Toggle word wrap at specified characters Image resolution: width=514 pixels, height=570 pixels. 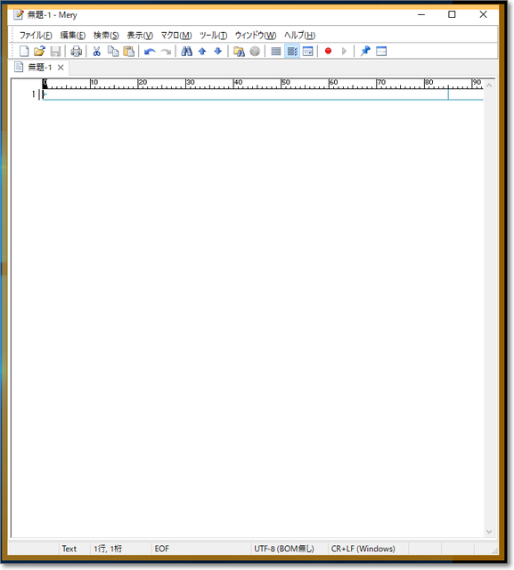click(x=292, y=52)
